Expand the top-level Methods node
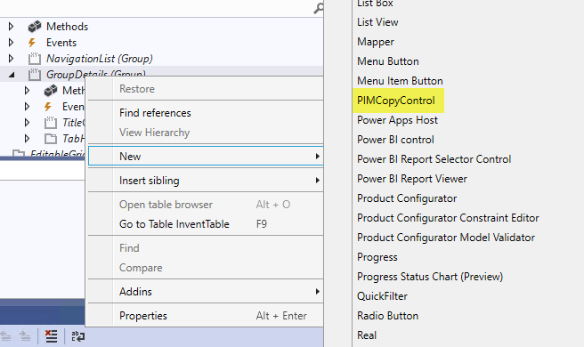Image resolution: width=584 pixels, height=347 pixels. pos(11,27)
